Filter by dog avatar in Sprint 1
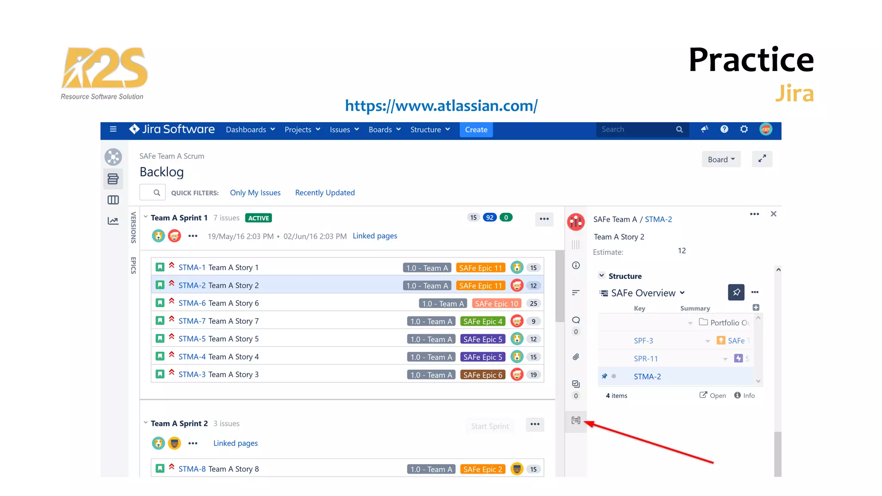882x496 pixels. tap(158, 236)
